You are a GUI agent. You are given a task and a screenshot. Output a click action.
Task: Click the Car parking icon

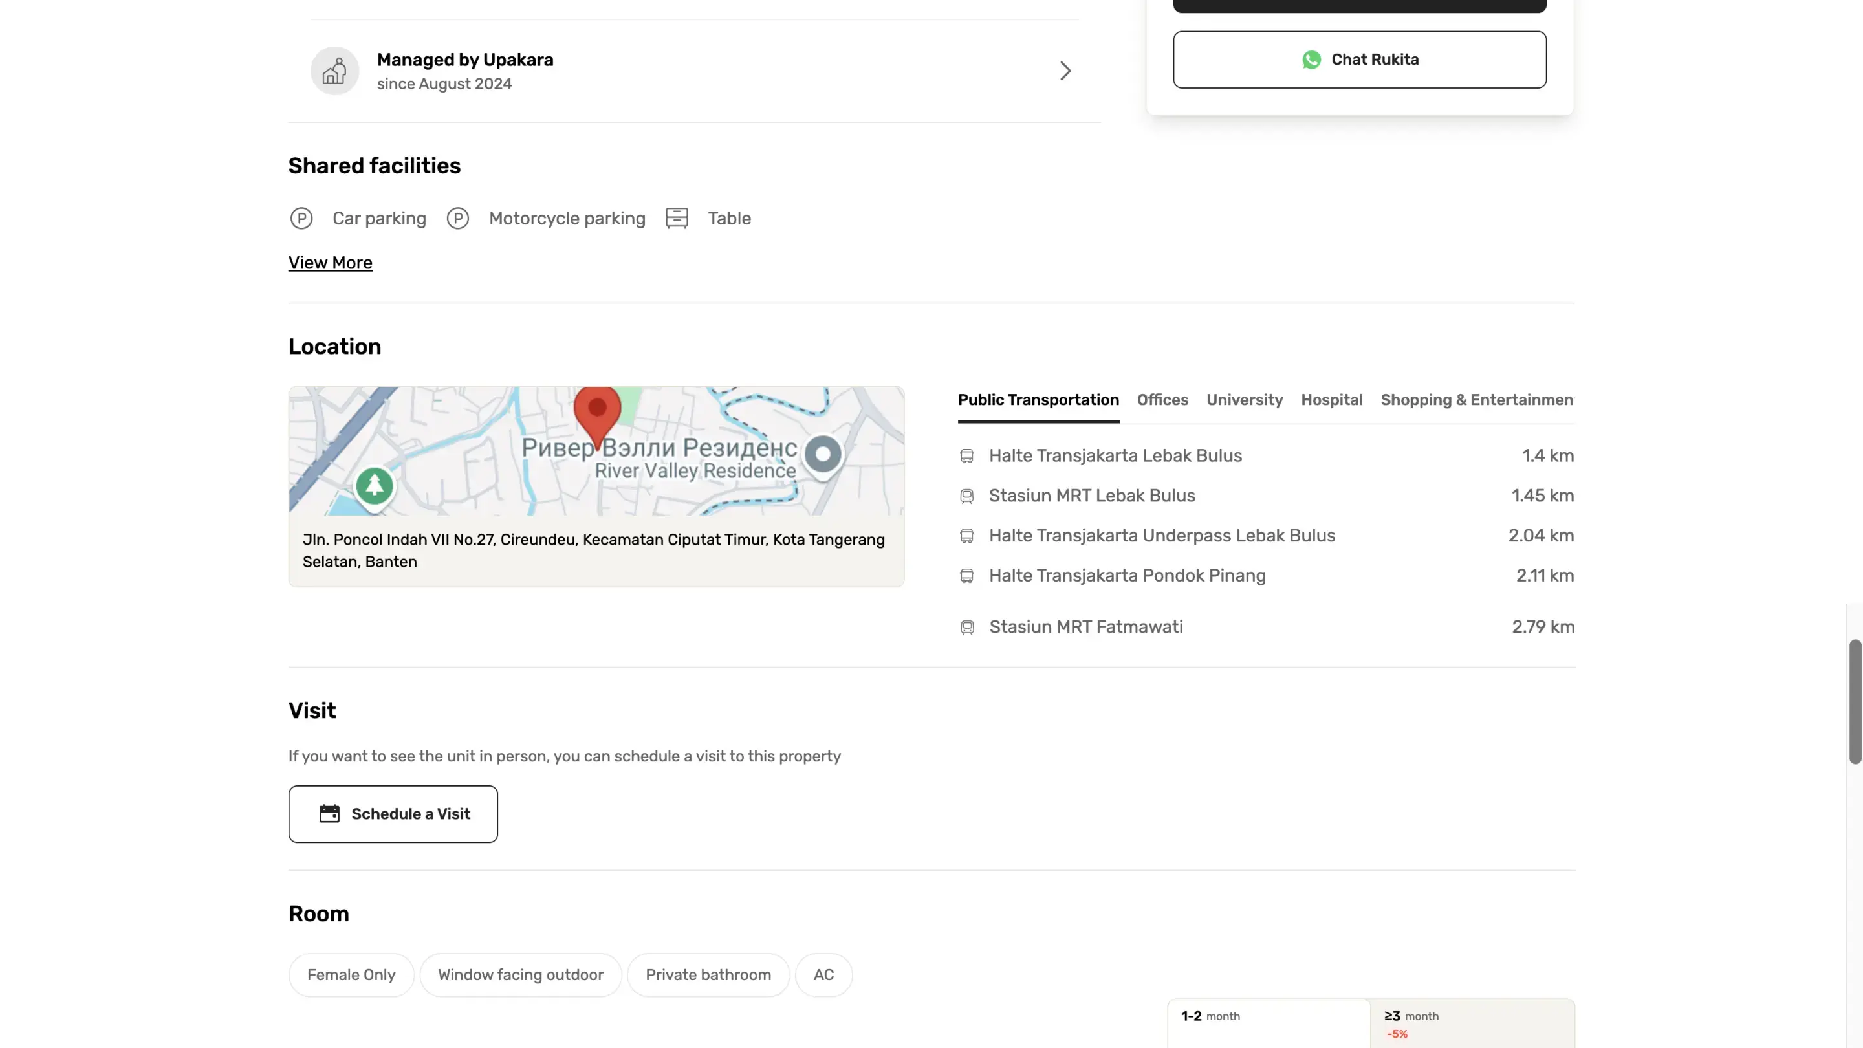[301, 219]
